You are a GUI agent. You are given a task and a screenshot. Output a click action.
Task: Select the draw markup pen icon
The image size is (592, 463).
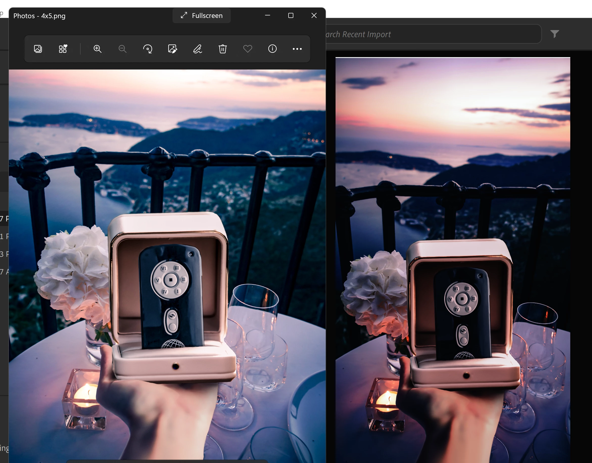point(197,49)
